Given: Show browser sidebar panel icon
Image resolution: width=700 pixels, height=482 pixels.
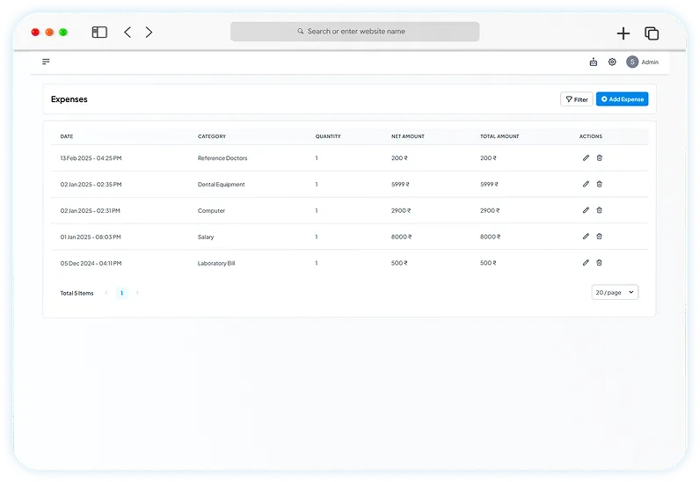Looking at the screenshot, I should coord(99,33).
